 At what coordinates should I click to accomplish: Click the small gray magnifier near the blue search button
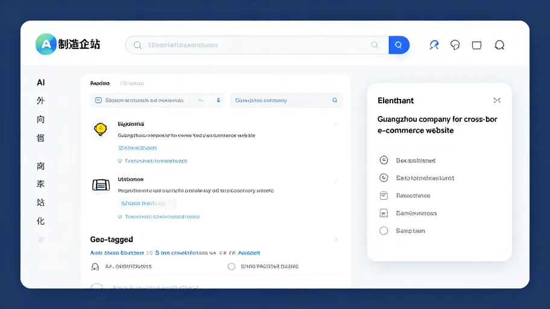pyautogui.click(x=375, y=45)
